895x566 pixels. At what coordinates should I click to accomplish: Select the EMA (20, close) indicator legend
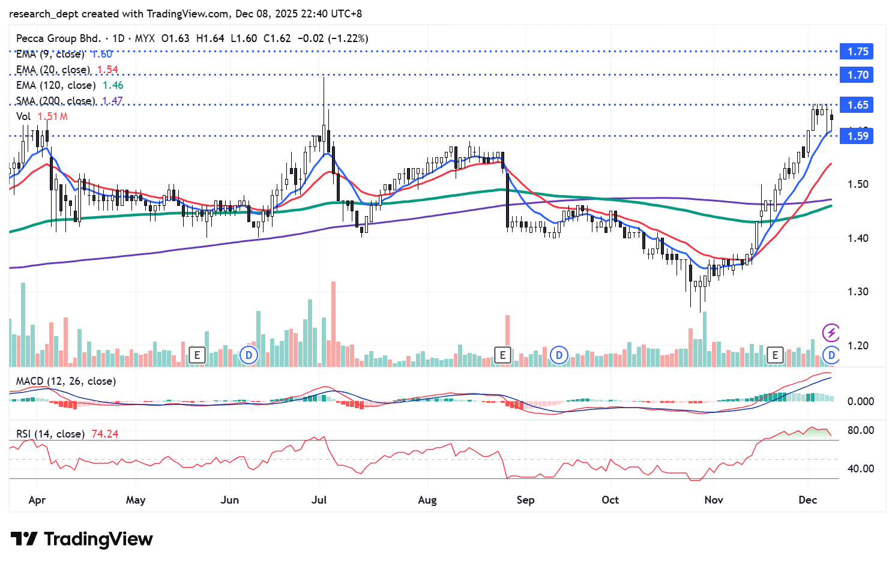click(53, 70)
